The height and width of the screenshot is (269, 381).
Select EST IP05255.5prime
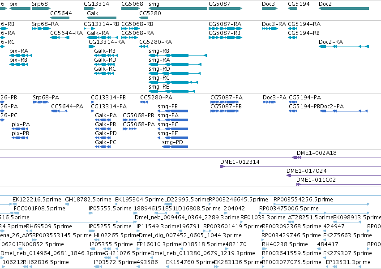[x=110, y=226]
